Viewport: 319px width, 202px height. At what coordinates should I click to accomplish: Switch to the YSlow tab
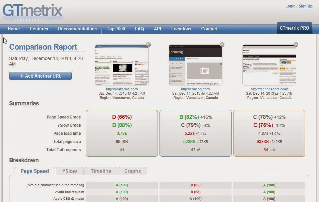point(69,171)
